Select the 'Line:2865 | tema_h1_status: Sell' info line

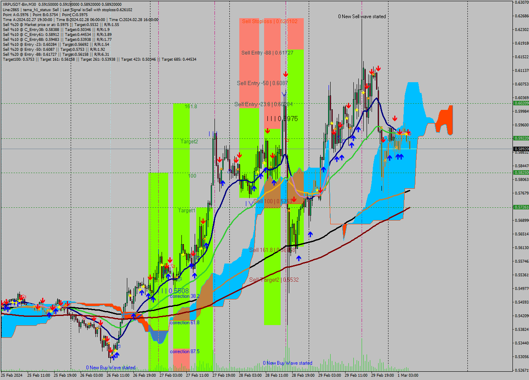pyautogui.click(x=67, y=9)
